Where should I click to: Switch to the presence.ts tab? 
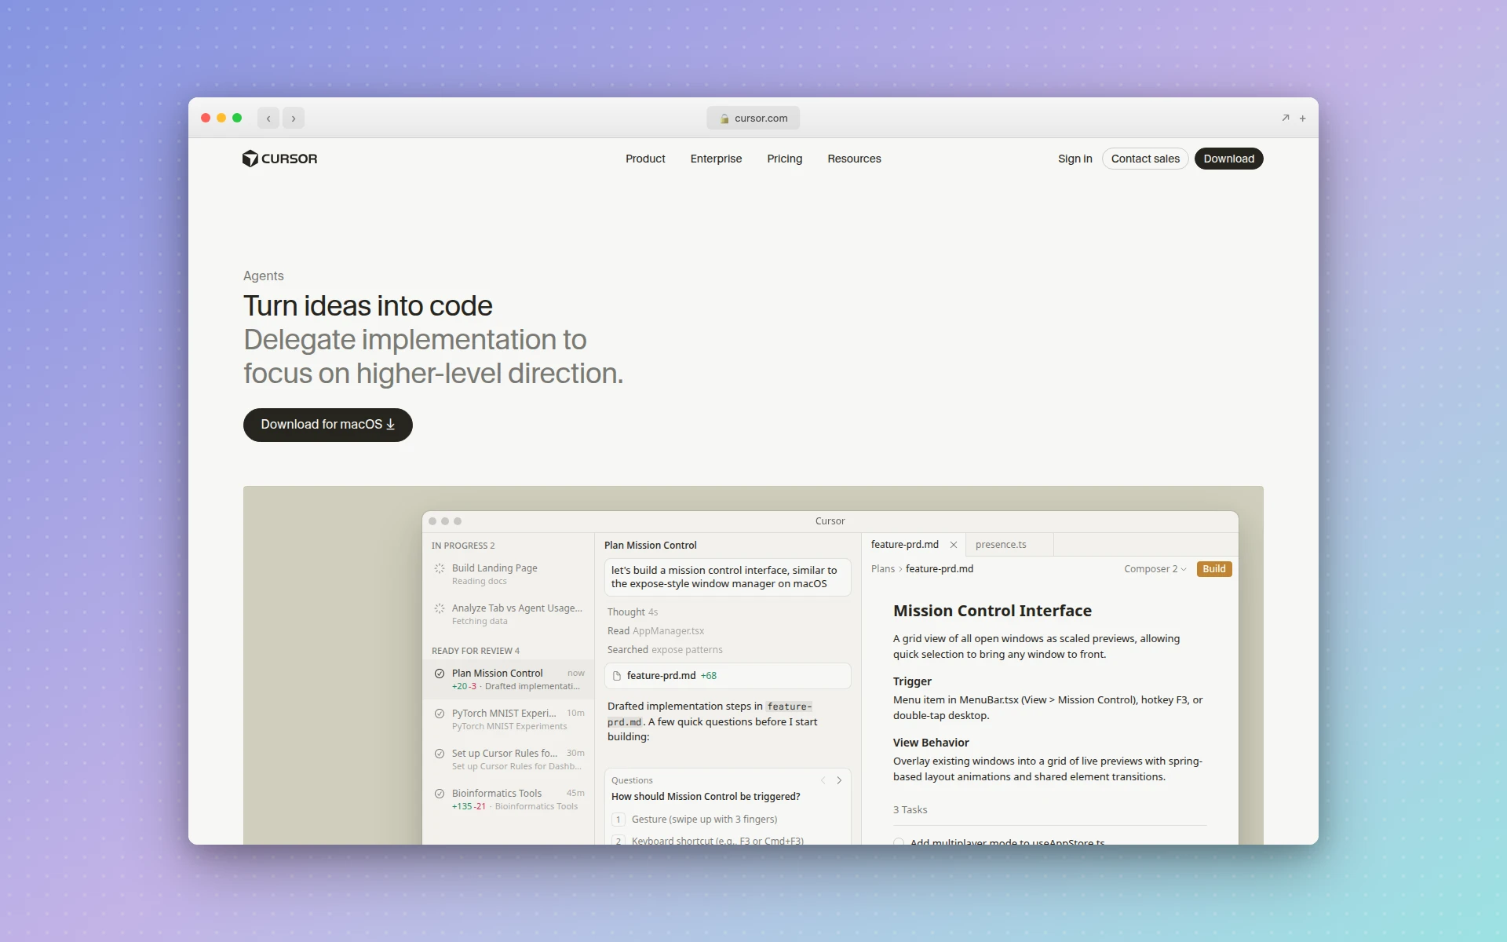click(x=1001, y=545)
